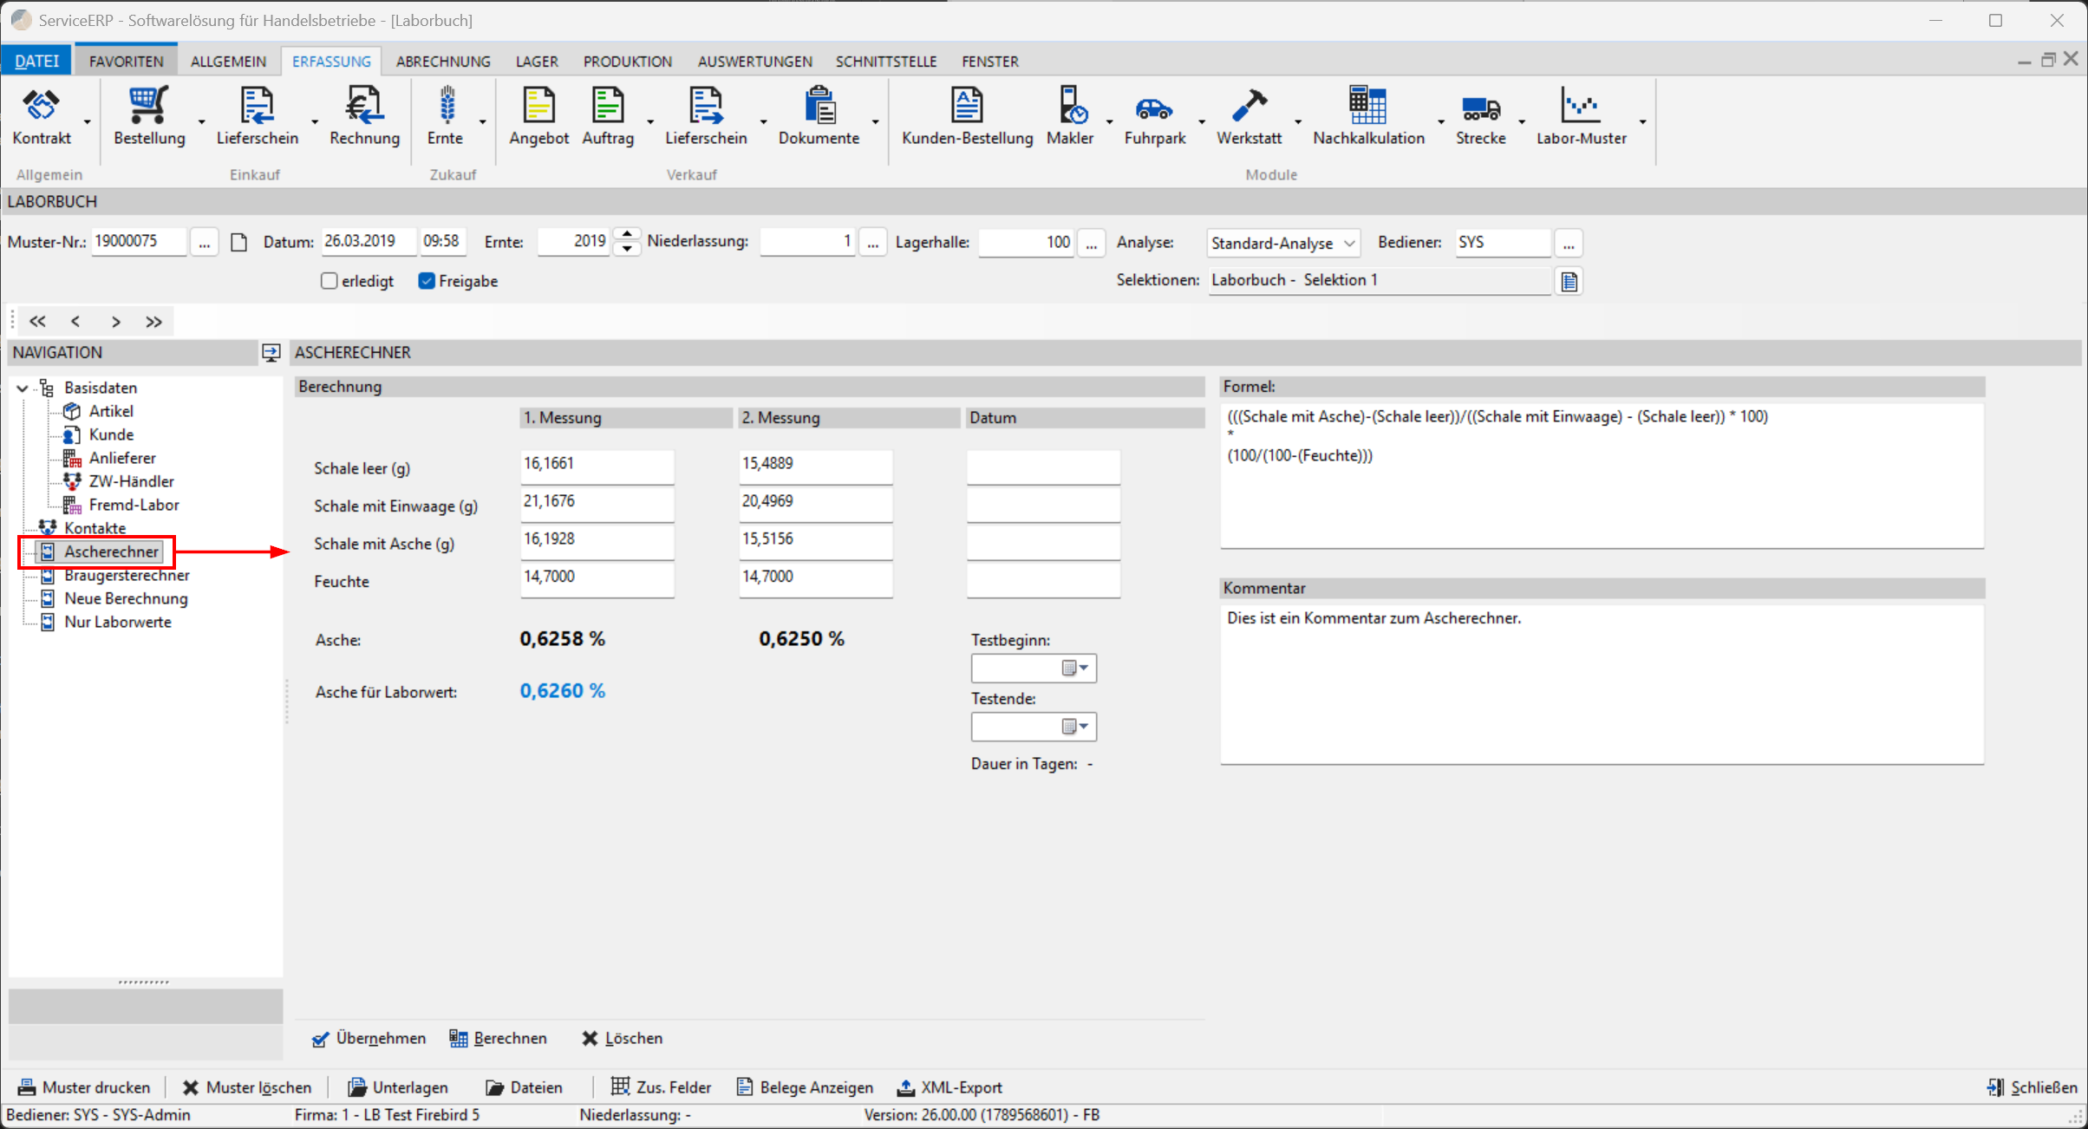Uncheck the Freigabe checkbox

pyautogui.click(x=426, y=281)
